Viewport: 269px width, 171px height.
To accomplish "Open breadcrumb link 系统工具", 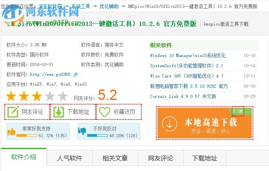I will pyautogui.click(x=81, y=6).
